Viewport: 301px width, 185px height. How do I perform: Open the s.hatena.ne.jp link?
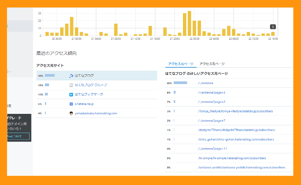pyautogui.click(x=84, y=104)
